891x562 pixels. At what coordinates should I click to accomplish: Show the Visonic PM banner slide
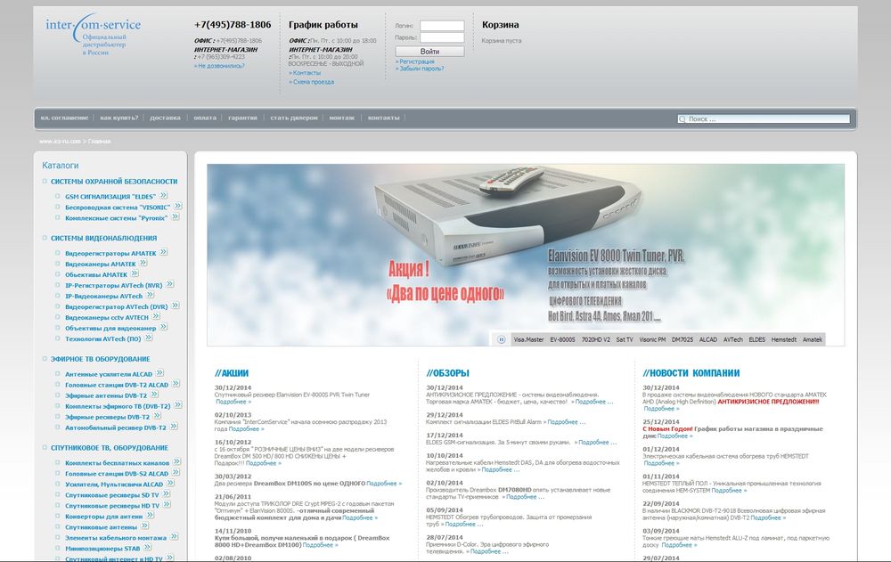[x=652, y=340]
